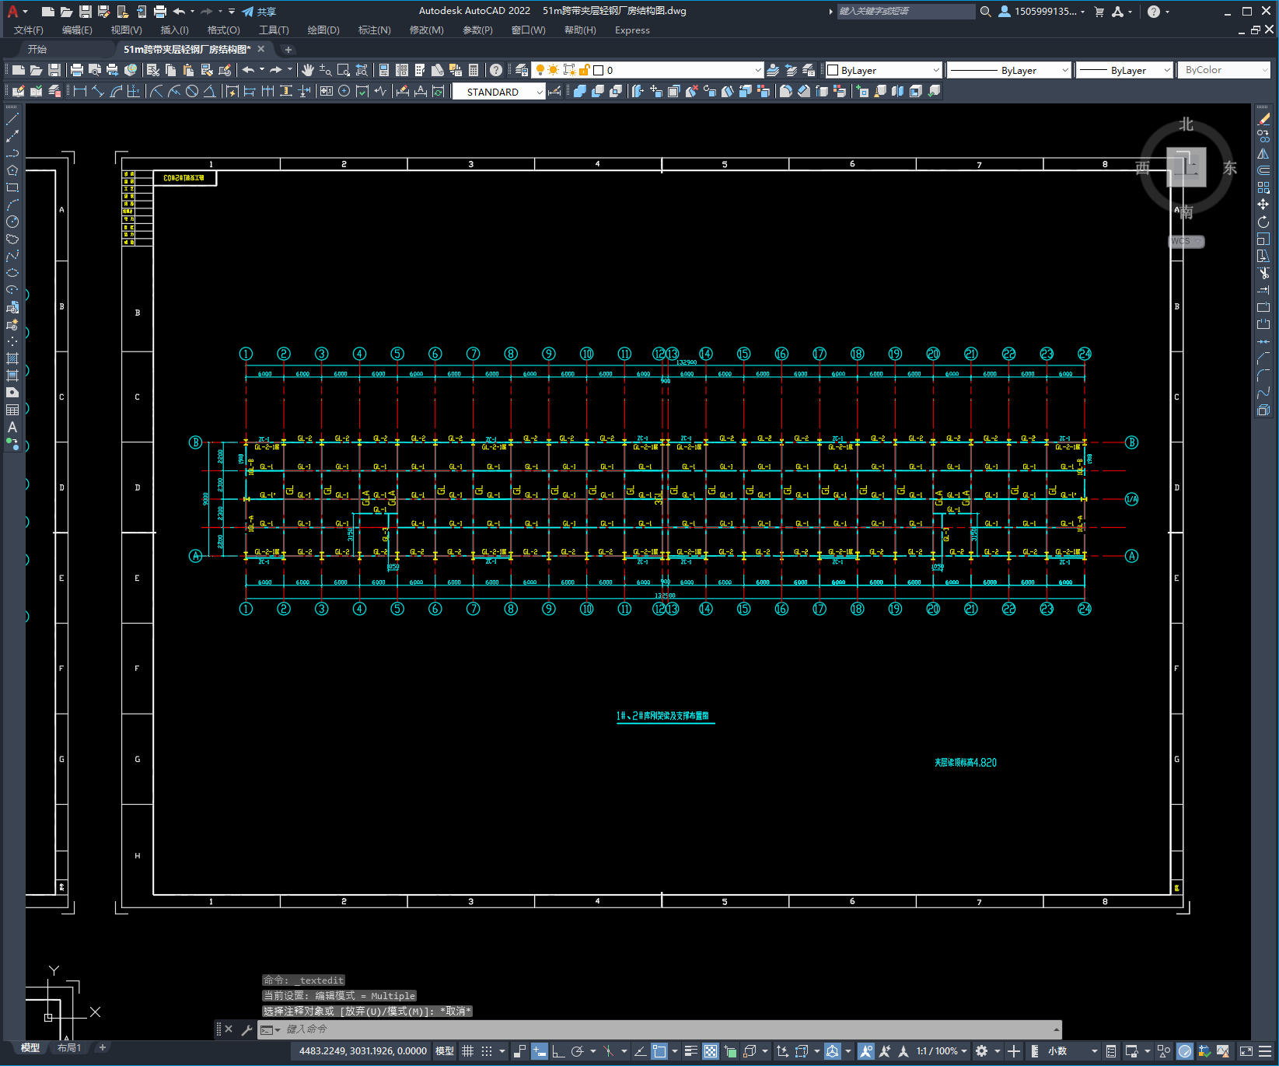Click the WCS label under ViewCube

click(x=1185, y=241)
